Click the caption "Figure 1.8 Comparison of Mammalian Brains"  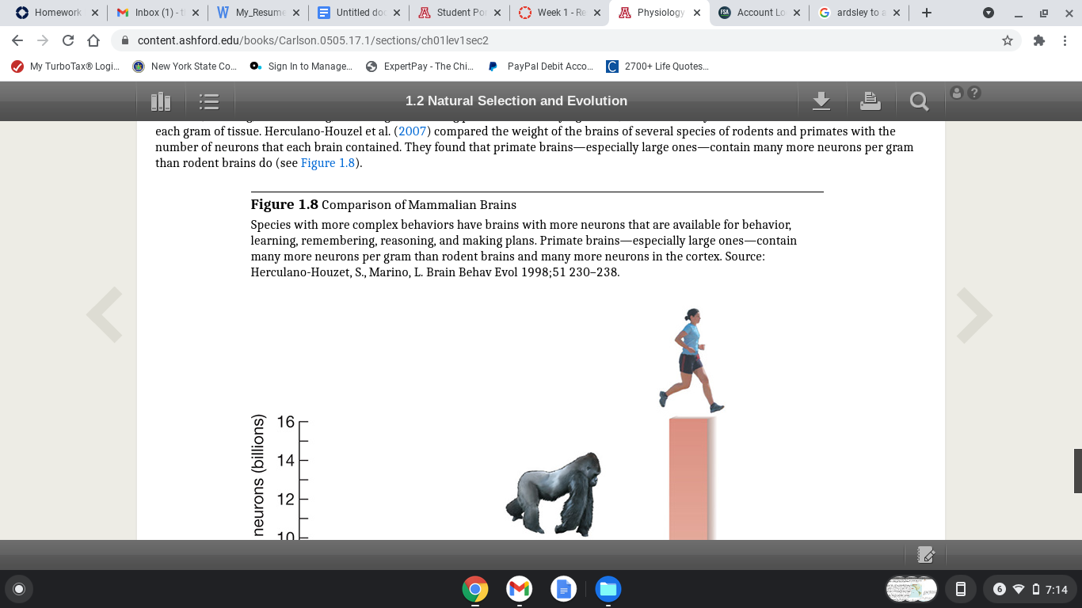pos(383,205)
